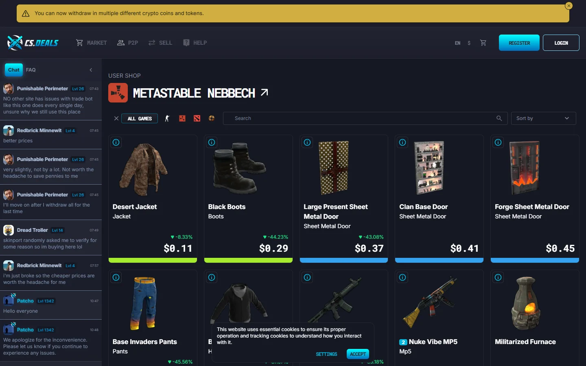Screen dimensions: 586x366
Task: Click the Register button
Action: 519,43
